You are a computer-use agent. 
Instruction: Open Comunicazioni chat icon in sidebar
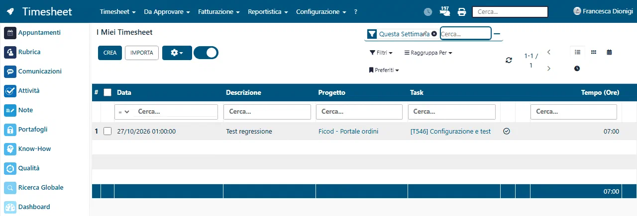10,72
